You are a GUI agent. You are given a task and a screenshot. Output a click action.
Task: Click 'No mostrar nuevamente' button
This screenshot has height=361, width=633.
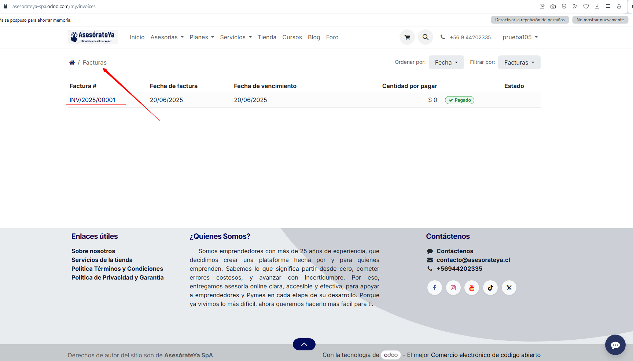[600, 20]
